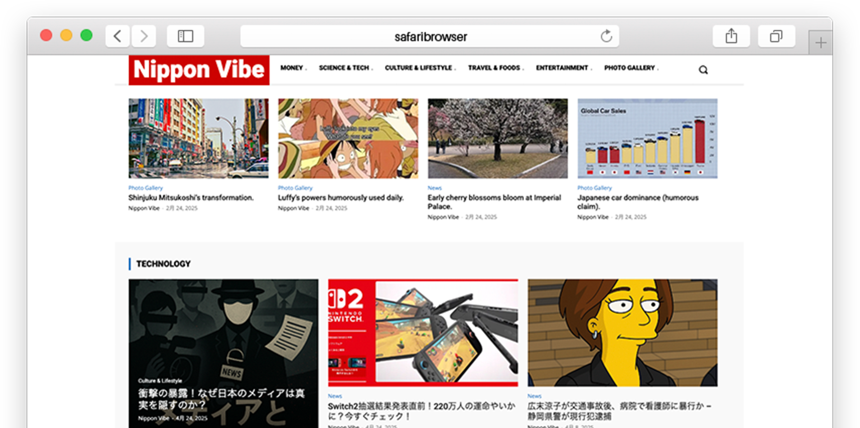The image size is (860, 428).
Task: Open the SCIENCE & TECH menu
Action: pyautogui.click(x=344, y=68)
